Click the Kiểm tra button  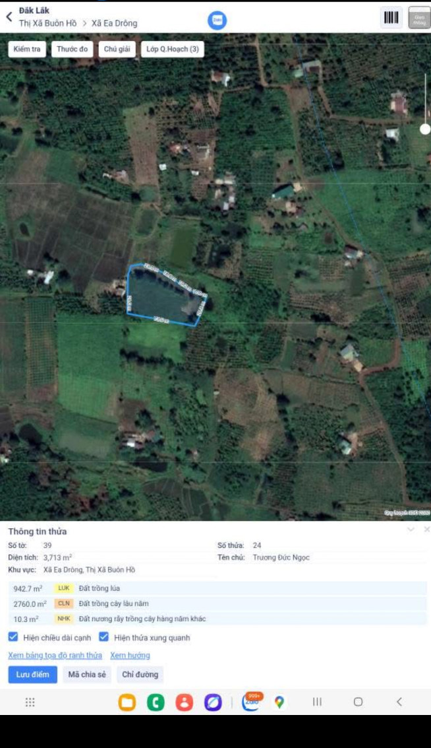point(27,49)
